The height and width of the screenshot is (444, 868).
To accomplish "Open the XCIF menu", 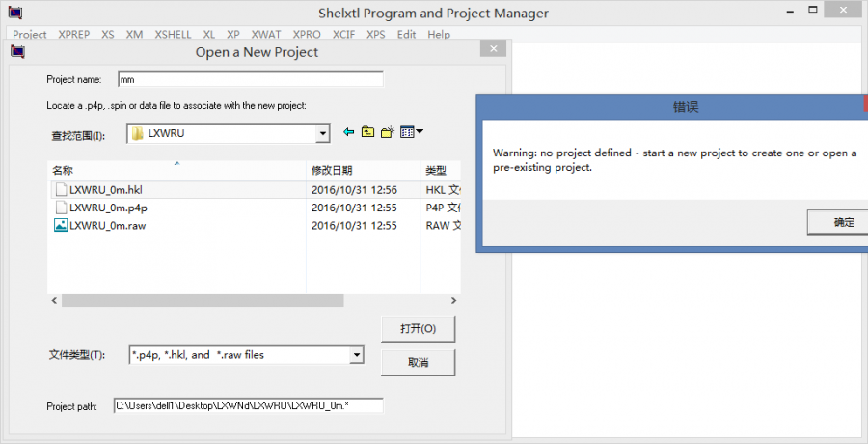I will click(x=343, y=35).
